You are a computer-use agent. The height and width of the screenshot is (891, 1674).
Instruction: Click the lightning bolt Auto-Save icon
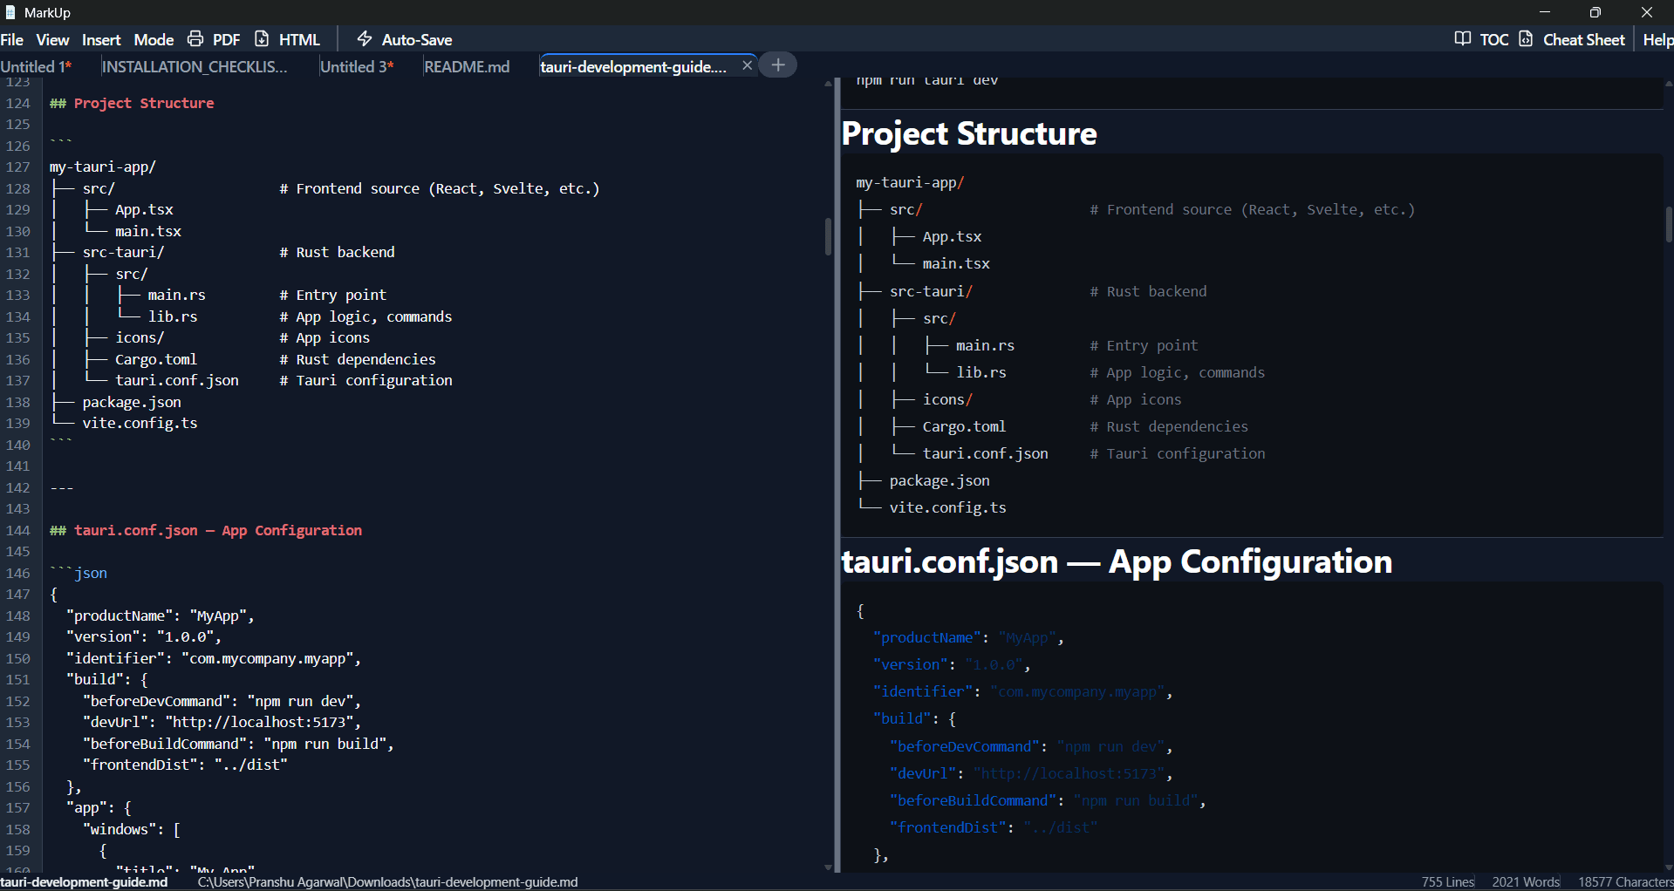click(364, 39)
